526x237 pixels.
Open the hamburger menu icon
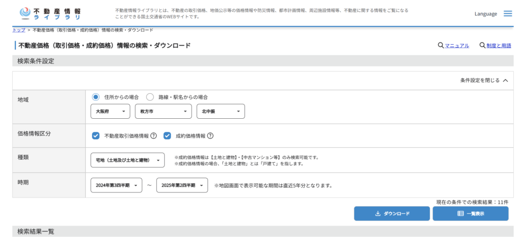pos(508,14)
